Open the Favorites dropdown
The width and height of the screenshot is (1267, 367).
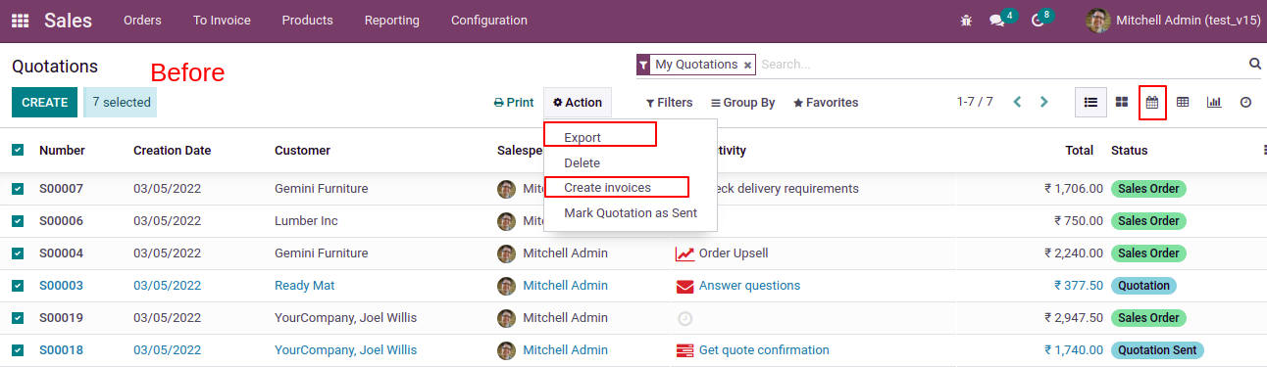click(825, 103)
